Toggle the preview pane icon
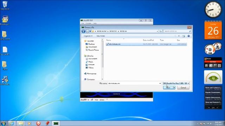The width and height of the screenshot is (225, 126). [184, 36]
